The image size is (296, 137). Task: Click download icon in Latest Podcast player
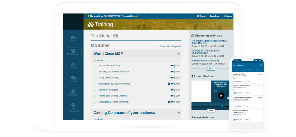[228, 98]
